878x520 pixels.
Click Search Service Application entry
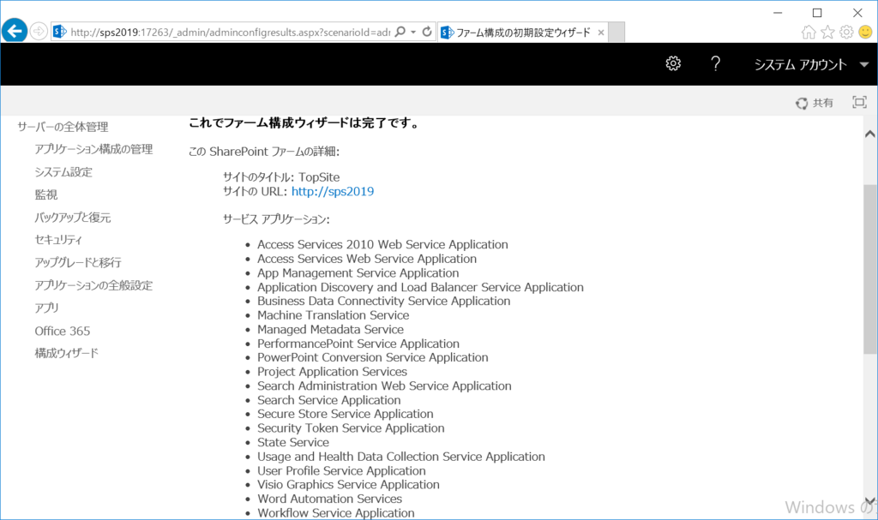click(328, 400)
